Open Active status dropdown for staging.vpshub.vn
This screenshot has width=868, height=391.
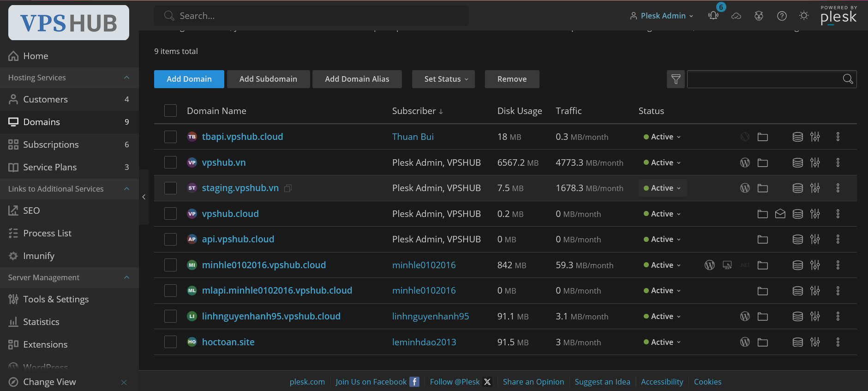pos(663,188)
